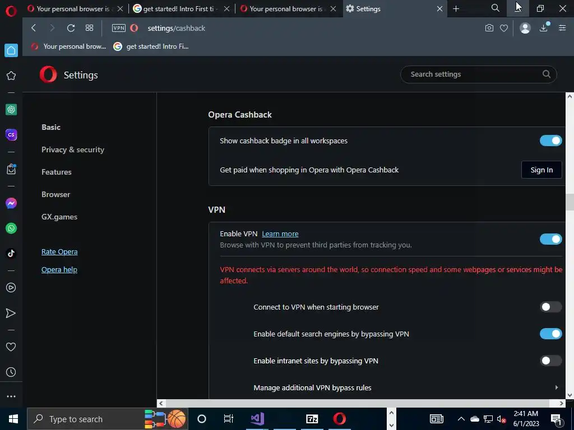Screen dimensions: 574x430
Task: Open the Speed Dial grid icon
Action: [89, 28]
